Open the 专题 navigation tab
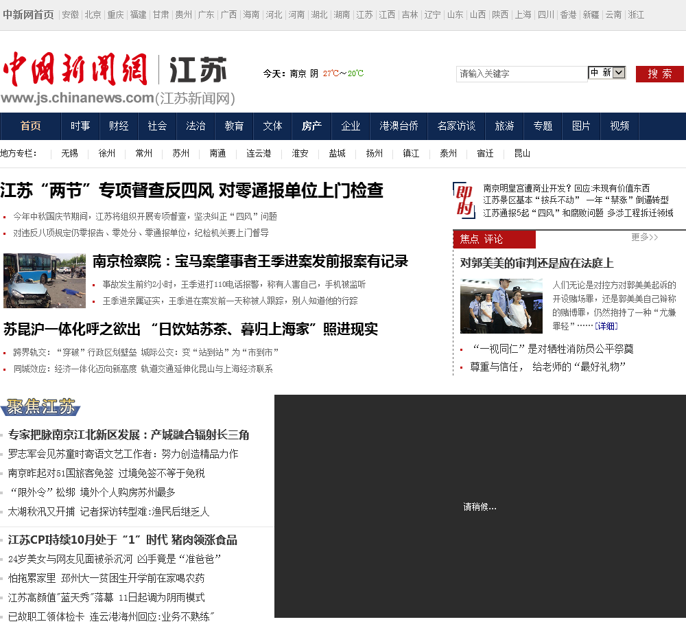Viewport: 686px width, 624px height. (543, 126)
